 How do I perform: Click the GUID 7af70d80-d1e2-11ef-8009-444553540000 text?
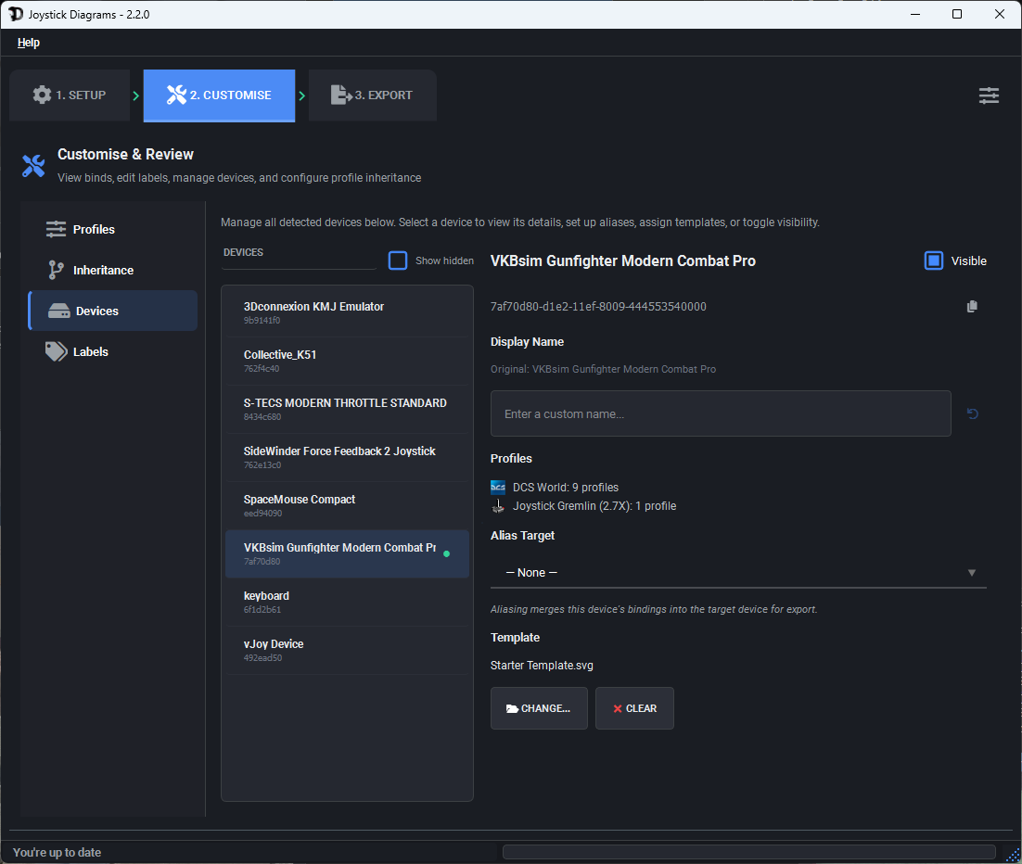click(x=598, y=306)
